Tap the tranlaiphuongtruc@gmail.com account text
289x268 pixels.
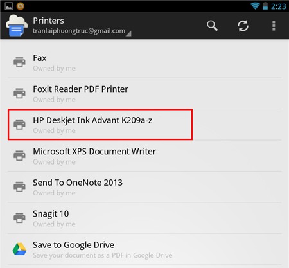79,31
